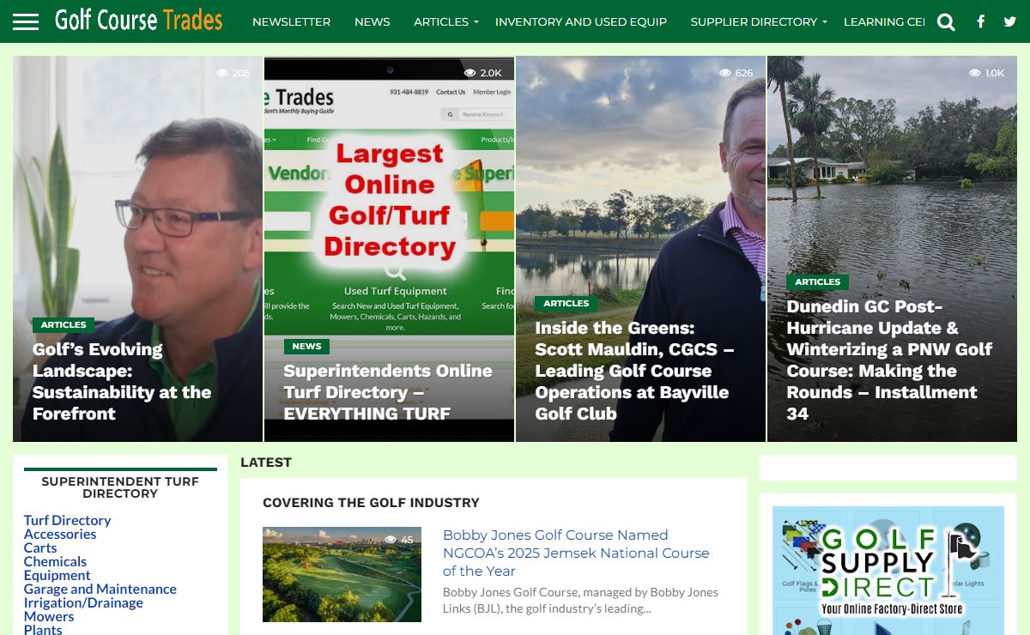Open the Chemicals directory link
1030x635 pixels.
click(x=55, y=561)
